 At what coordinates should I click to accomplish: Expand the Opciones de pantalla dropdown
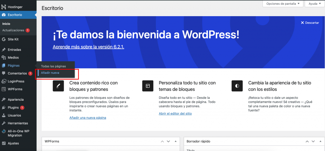[x=282, y=4]
